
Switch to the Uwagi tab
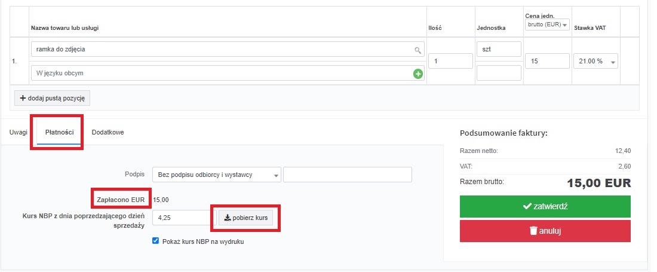click(x=18, y=132)
